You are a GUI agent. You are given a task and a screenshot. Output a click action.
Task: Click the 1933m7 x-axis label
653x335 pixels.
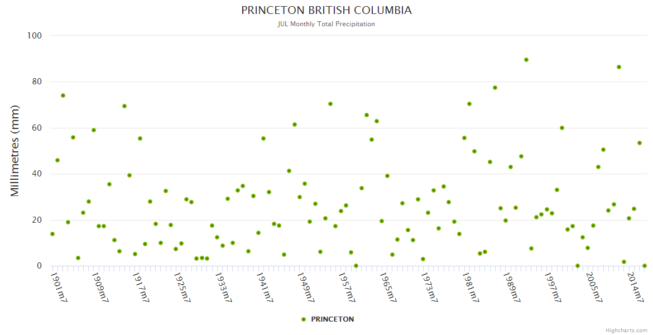(224, 286)
